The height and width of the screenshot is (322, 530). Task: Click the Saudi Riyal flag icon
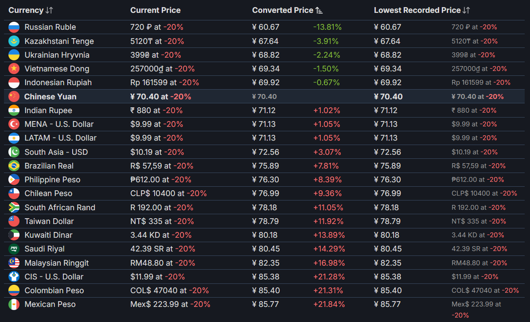click(x=14, y=249)
